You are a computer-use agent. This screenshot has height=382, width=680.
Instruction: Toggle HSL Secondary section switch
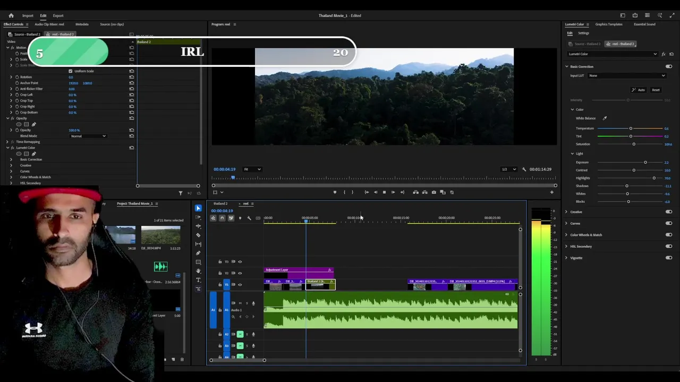(x=669, y=246)
